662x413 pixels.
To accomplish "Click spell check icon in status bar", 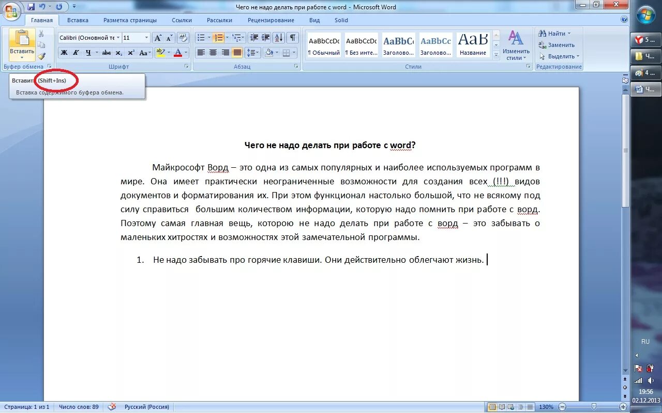I will 112,407.
